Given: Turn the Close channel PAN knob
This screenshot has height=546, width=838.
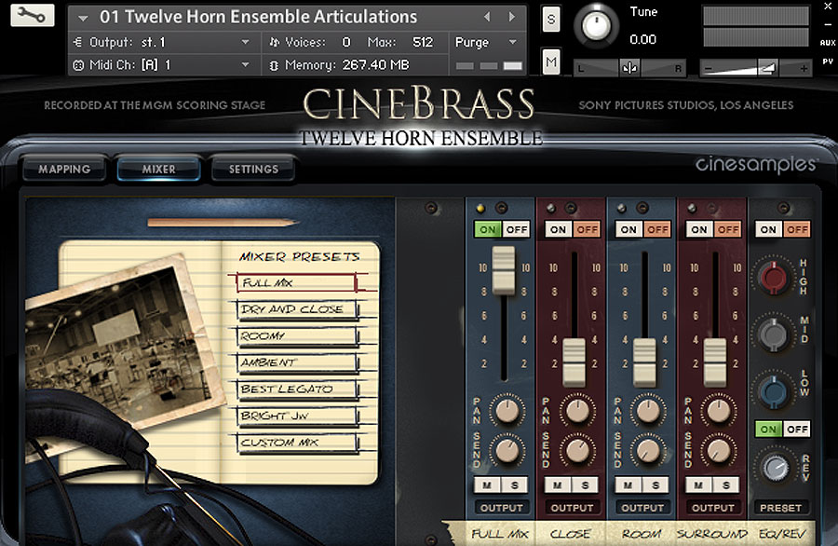Looking at the screenshot, I should point(577,410).
